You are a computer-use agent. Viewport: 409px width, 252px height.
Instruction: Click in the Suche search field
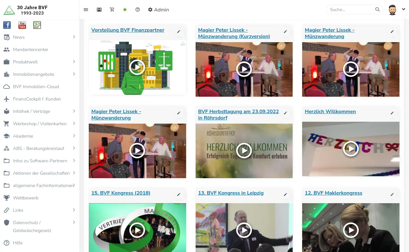(351, 10)
